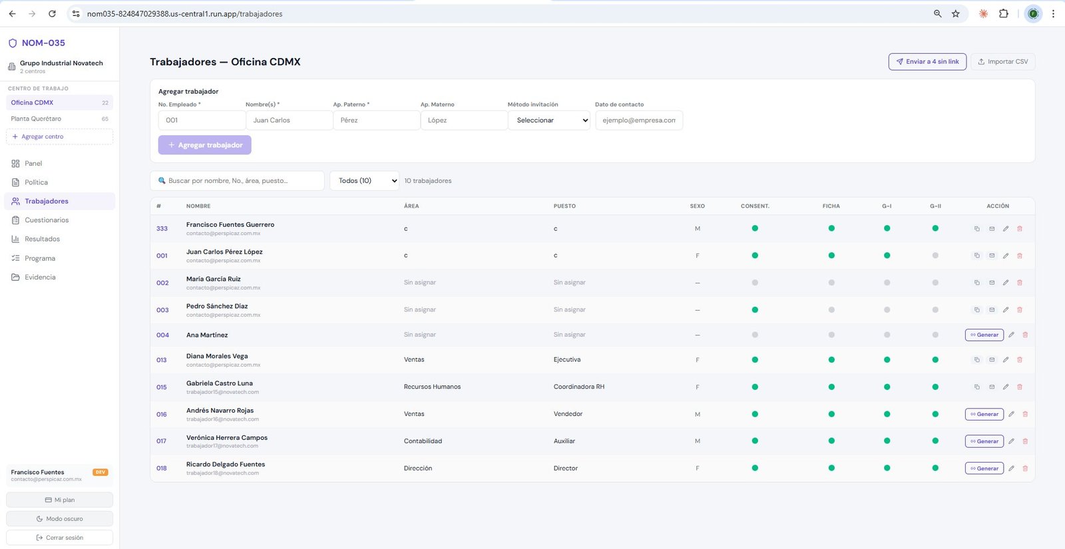This screenshot has width=1065, height=549.
Task: Edit María García Ruiz with pencil icon
Action: pyautogui.click(x=1006, y=283)
